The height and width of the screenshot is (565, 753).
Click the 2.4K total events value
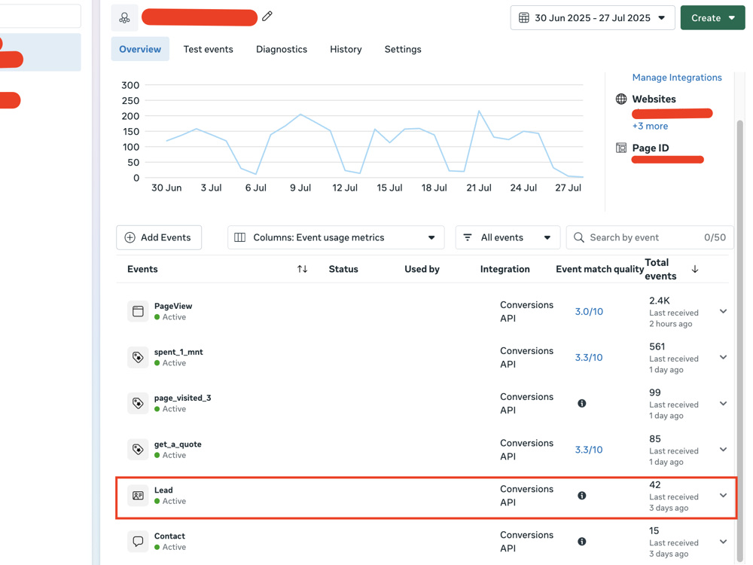pyautogui.click(x=660, y=301)
